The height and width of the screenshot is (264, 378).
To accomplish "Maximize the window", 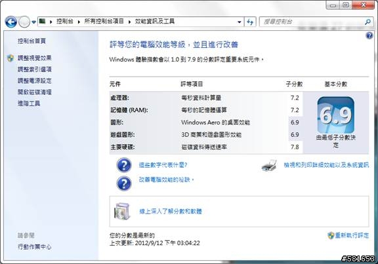I will 346,5.
